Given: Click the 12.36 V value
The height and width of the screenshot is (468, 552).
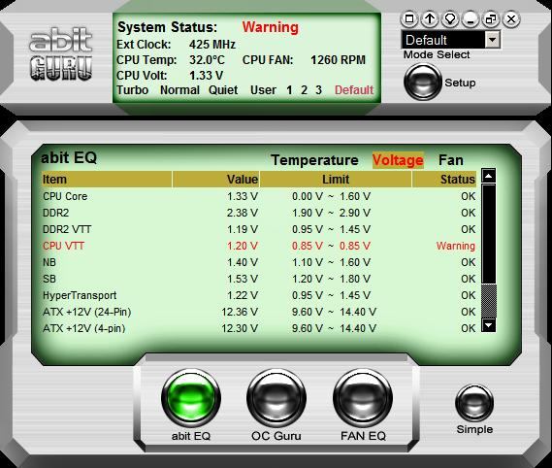Looking at the screenshot, I should click(x=240, y=312).
